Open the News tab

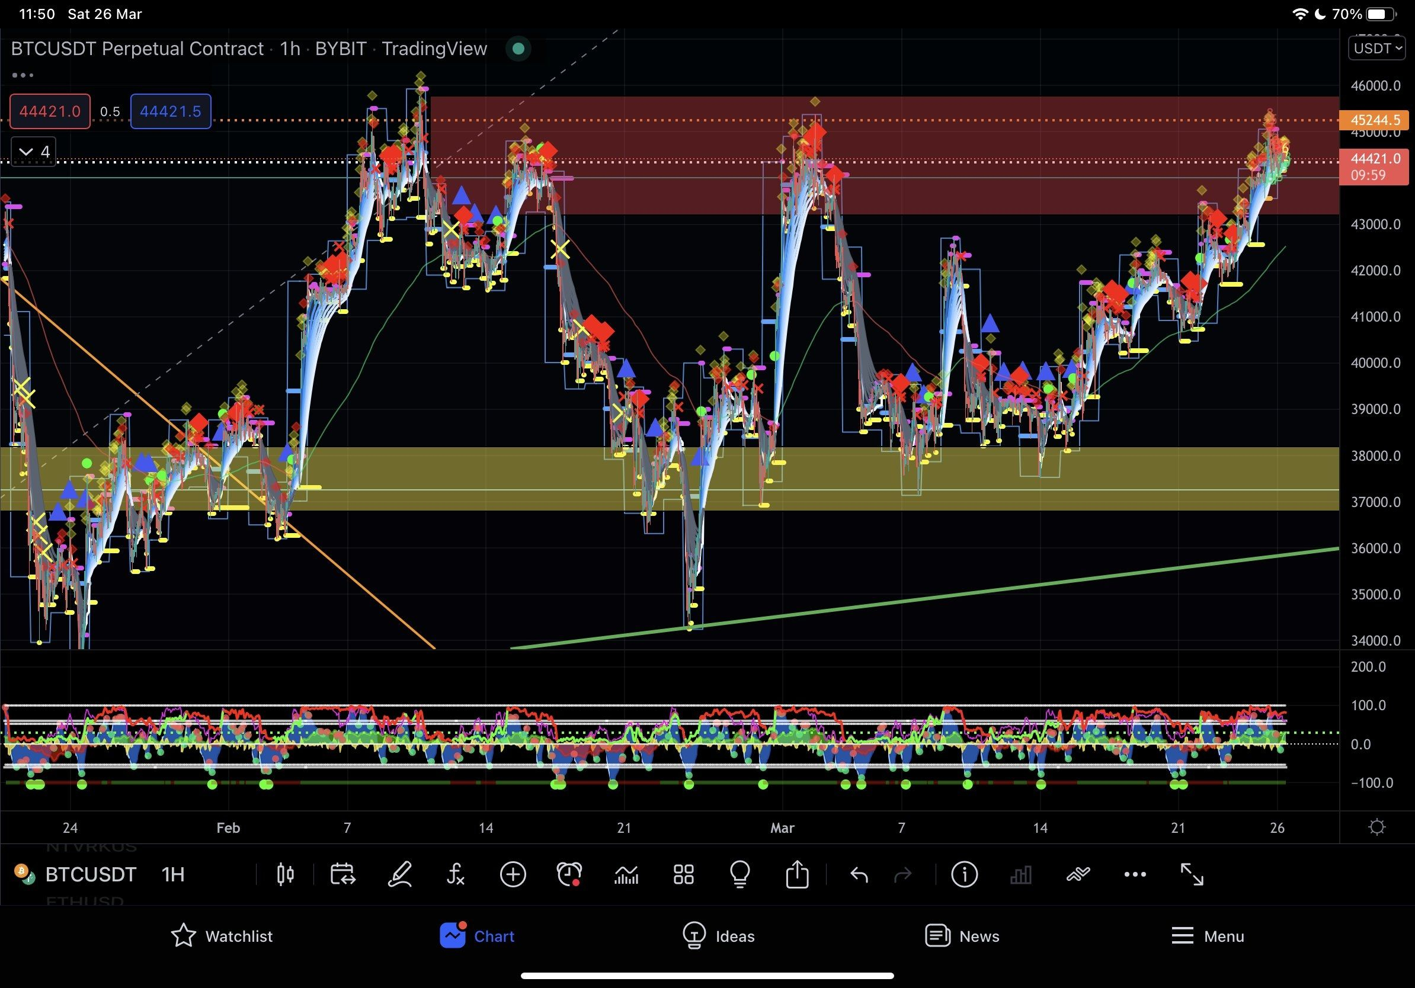962,936
